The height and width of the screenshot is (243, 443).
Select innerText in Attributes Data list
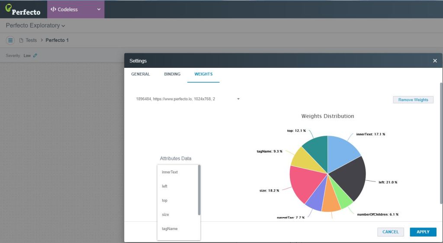(x=170, y=172)
